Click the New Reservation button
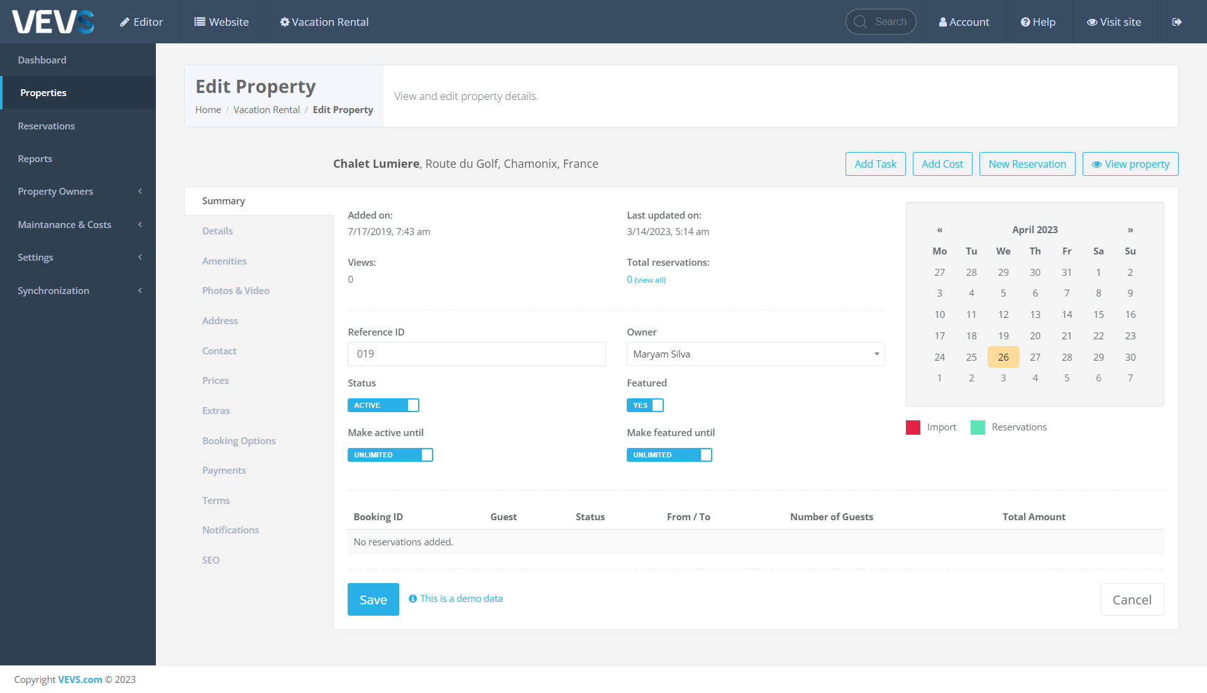This screenshot has height=693, width=1207. click(1027, 164)
